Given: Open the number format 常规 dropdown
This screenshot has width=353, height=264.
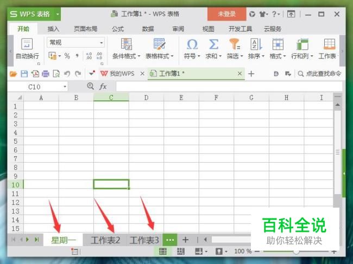Looking at the screenshot, I should coord(102,42).
